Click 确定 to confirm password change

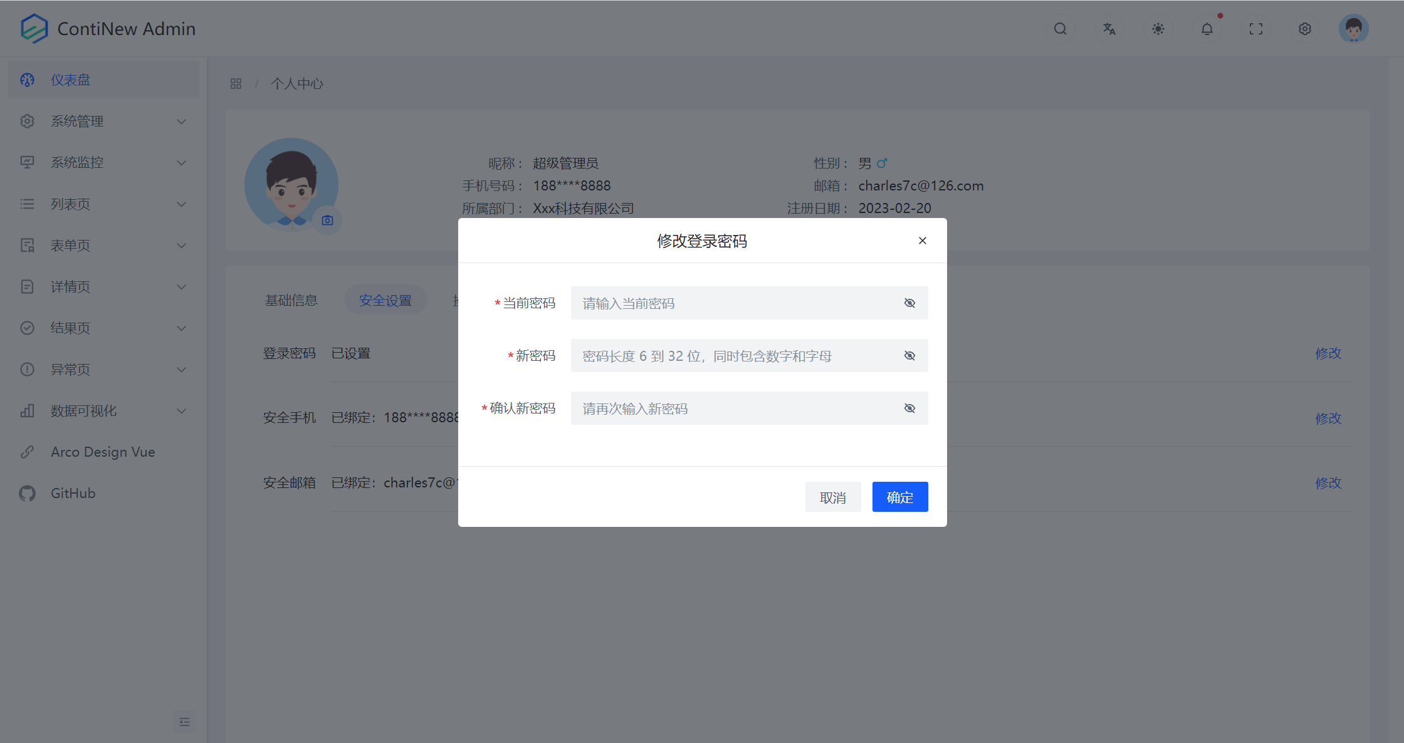(899, 497)
